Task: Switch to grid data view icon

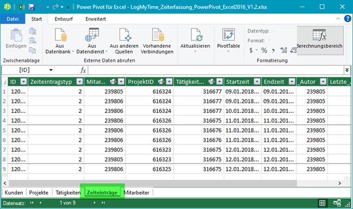Action: (322, 203)
